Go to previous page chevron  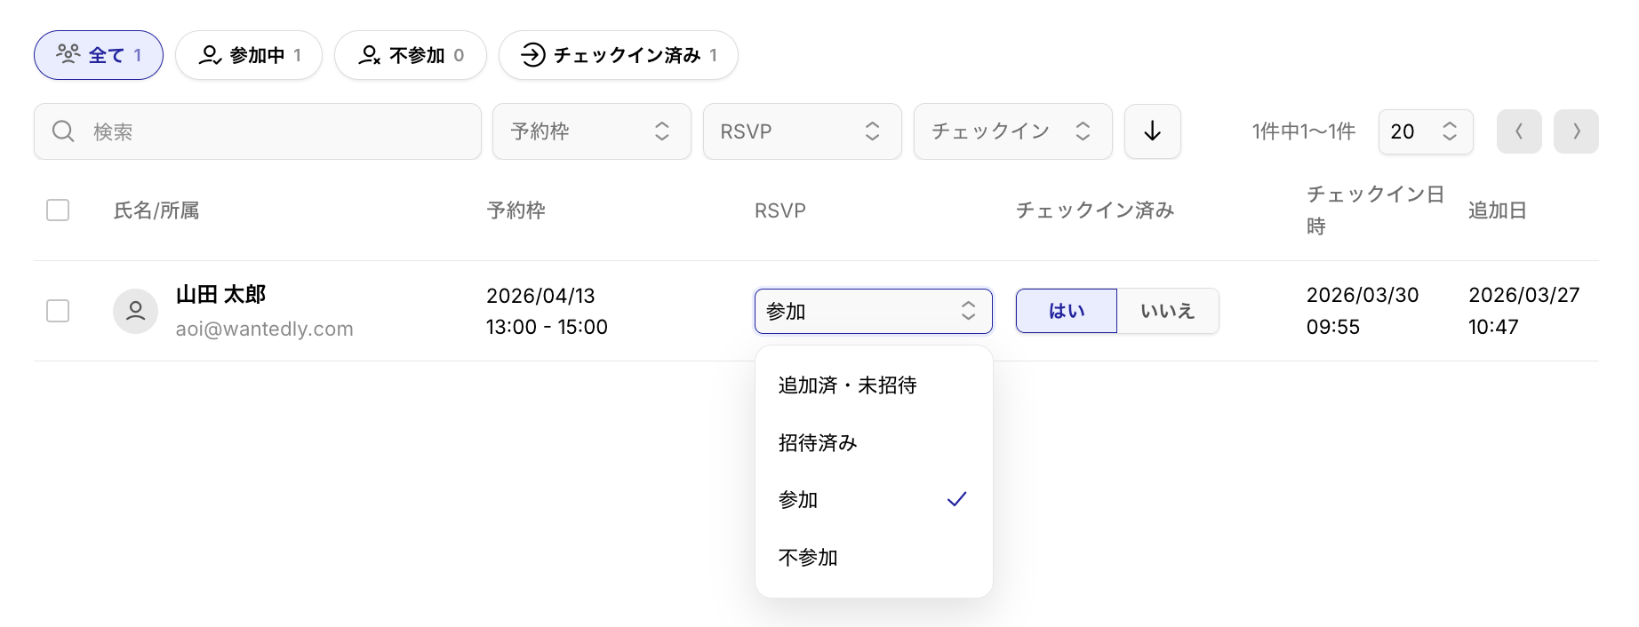pos(1518,131)
